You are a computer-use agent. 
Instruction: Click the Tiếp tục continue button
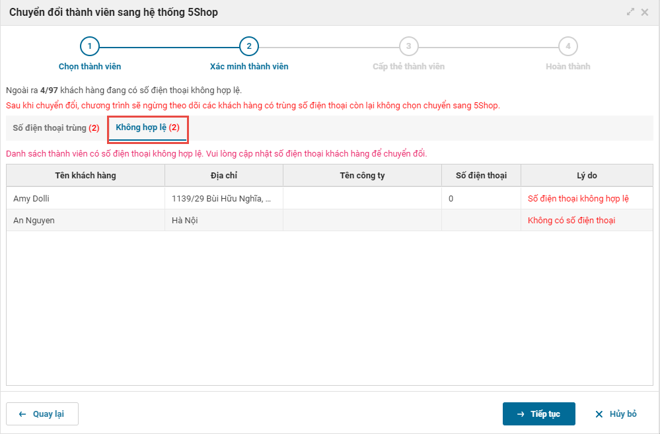538,414
